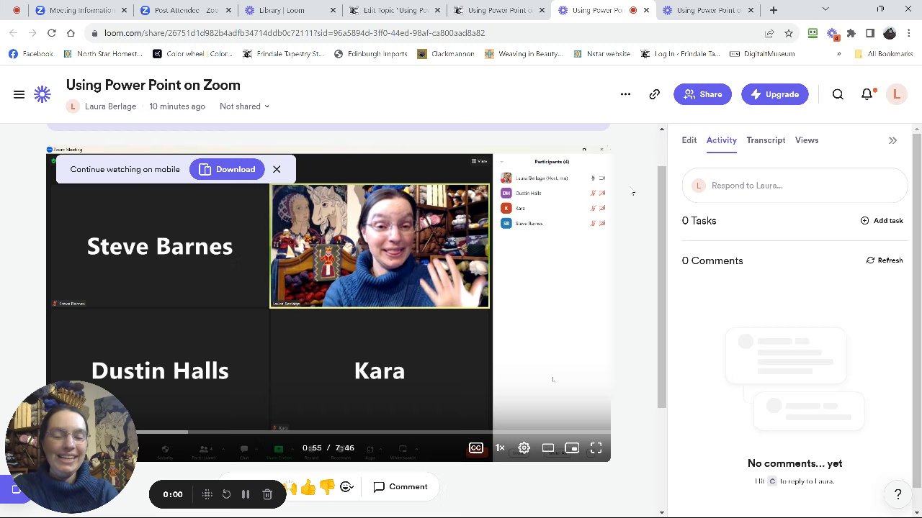Open the Loom extension in Chrome toolbar
The image size is (922, 518).
coord(832,33)
